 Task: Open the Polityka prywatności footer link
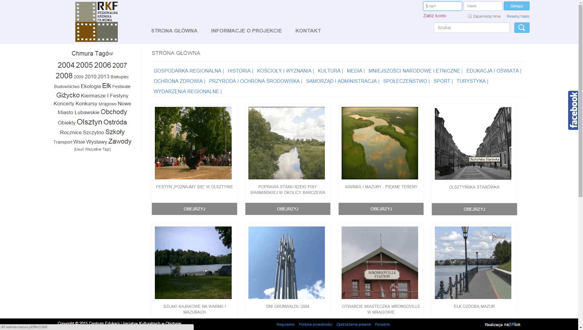pyautogui.click(x=315, y=325)
